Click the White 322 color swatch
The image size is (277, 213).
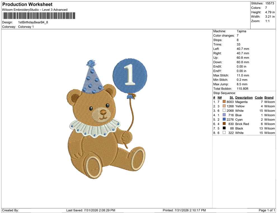224,132
